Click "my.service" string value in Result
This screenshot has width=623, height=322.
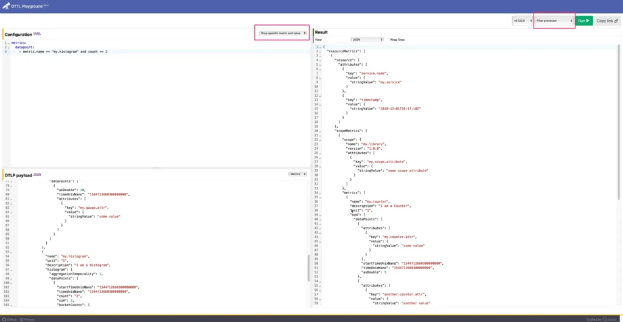point(389,82)
